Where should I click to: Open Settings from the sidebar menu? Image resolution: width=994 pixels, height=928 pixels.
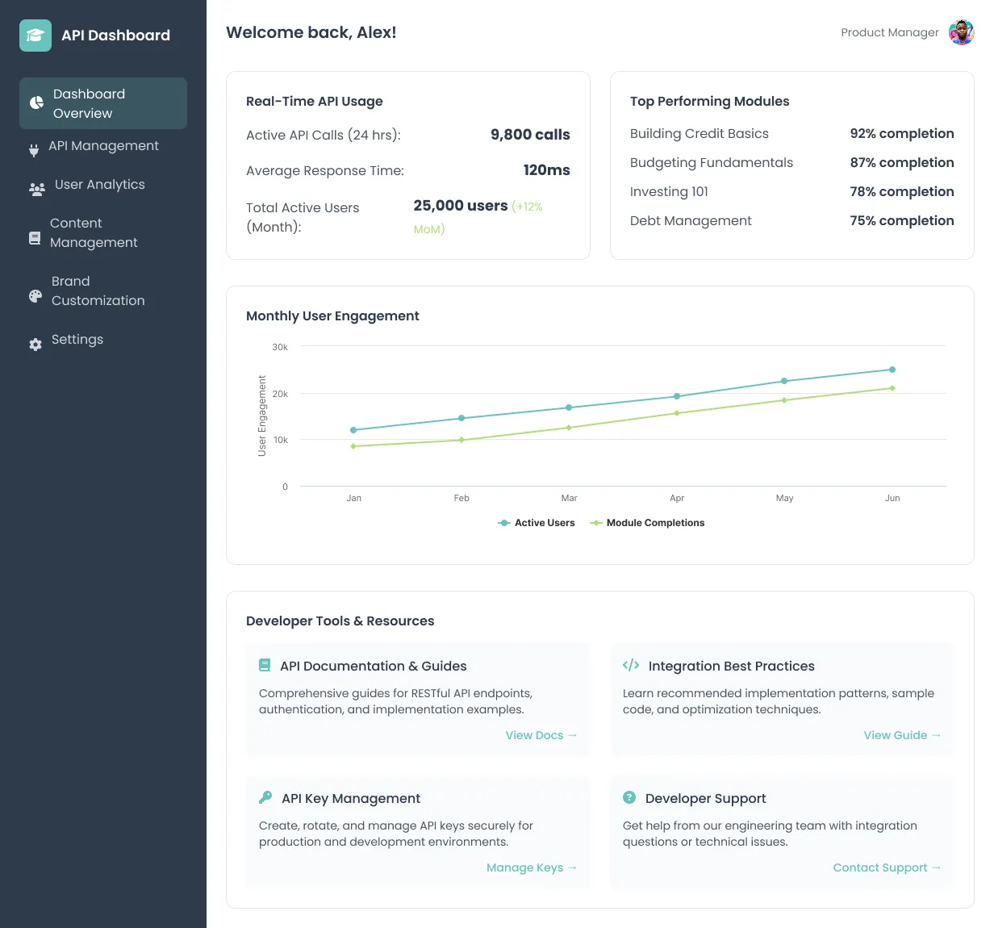click(77, 340)
